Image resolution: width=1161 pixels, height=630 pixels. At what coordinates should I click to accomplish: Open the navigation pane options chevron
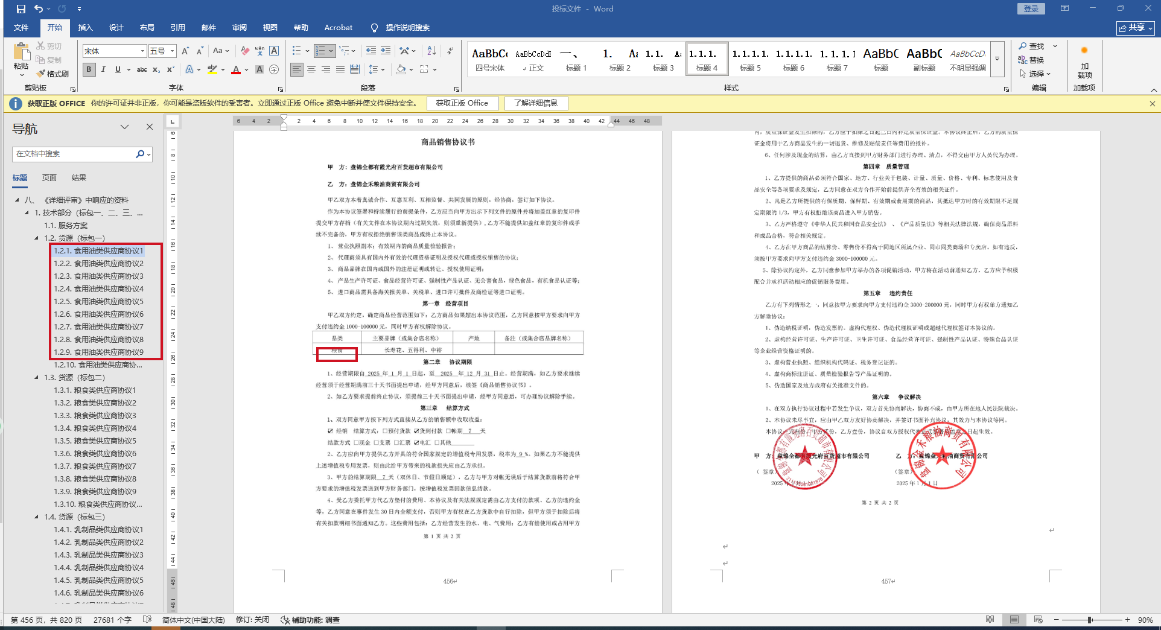[x=124, y=127]
